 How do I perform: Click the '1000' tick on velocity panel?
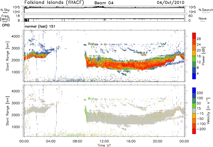pos(16,127)
